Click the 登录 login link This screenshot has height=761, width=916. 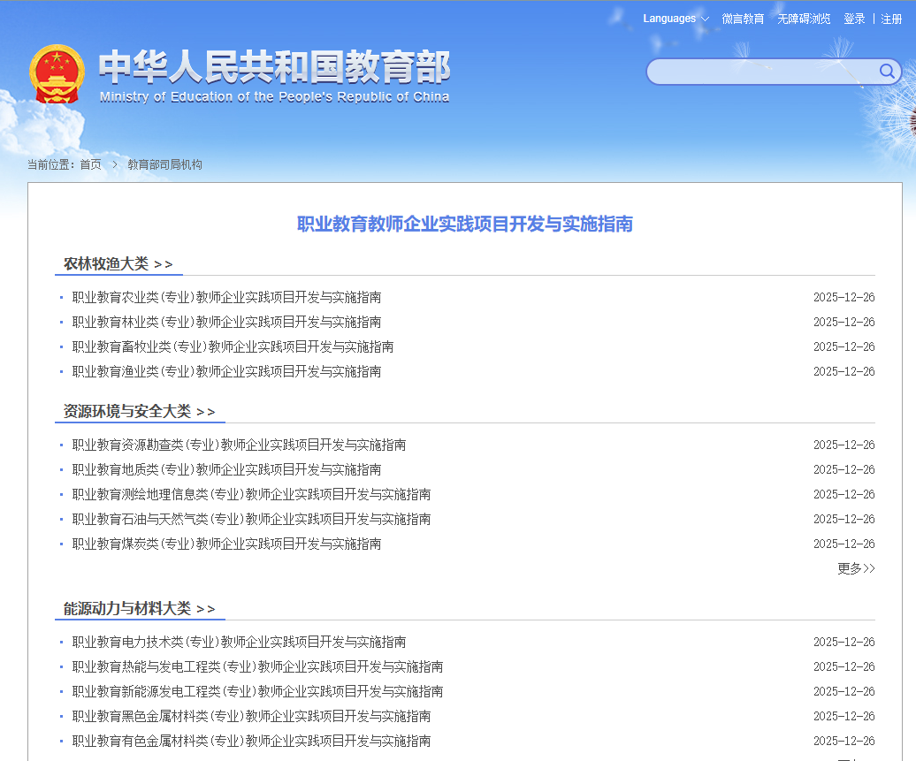point(854,19)
